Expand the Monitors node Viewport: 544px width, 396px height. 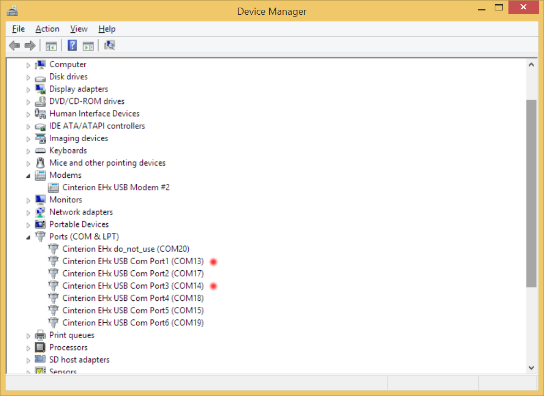click(x=28, y=200)
